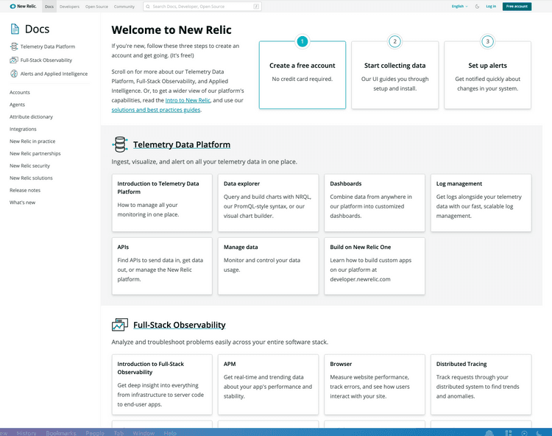Click the Docs page icon in sidebar

tap(15, 29)
